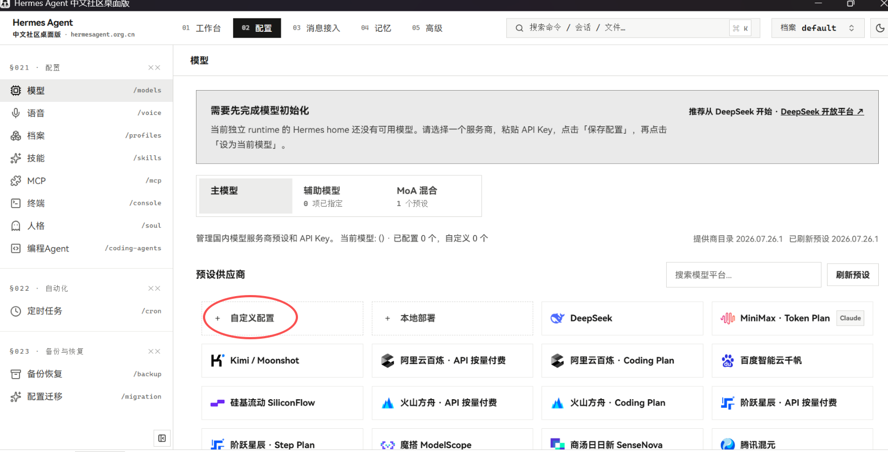This screenshot has width=888, height=452.
Task: Click the 硅基流动 SiliconFlow logo
Action: (218, 403)
